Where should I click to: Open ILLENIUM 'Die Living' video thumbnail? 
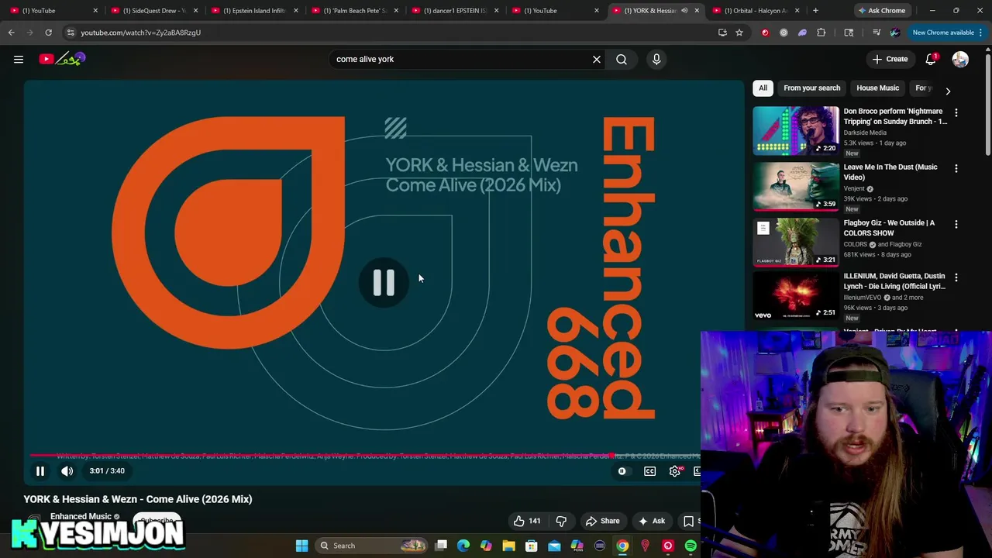pyautogui.click(x=796, y=295)
